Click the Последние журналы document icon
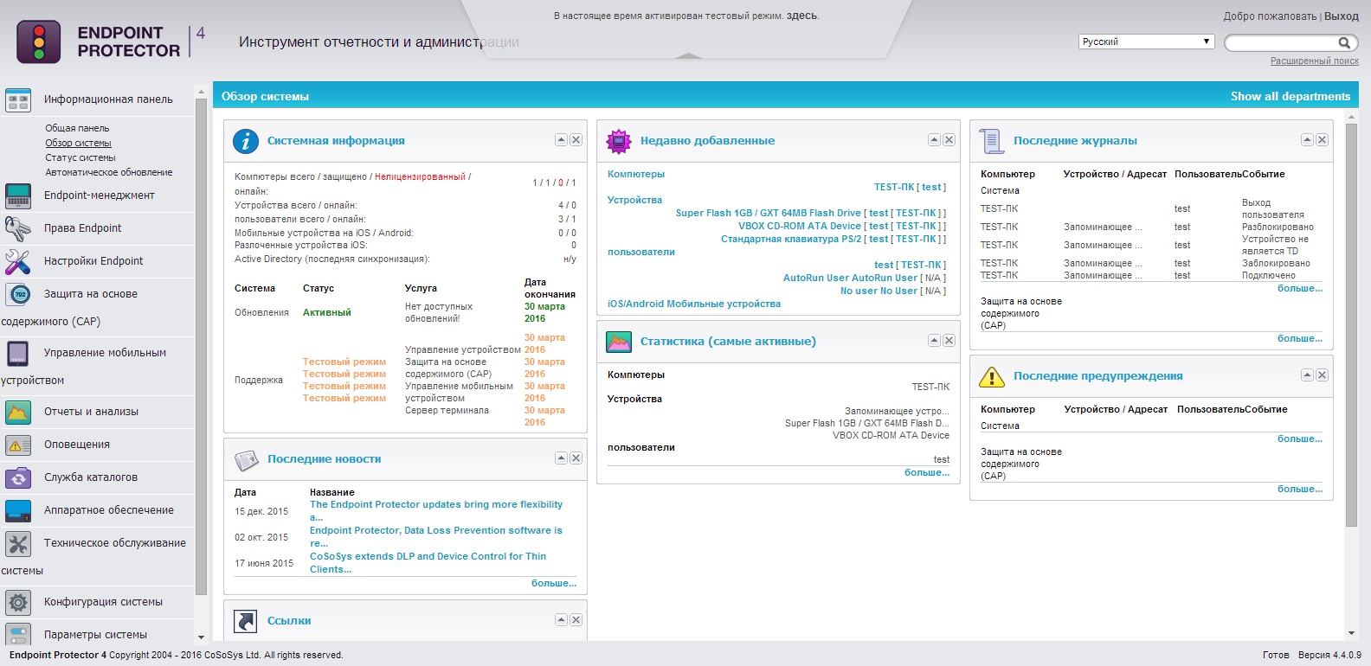This screenshot has width=1371, height=666. tap(992, 141)
